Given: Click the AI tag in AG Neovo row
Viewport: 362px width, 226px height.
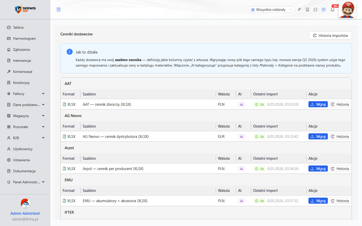Looking at the screenshot, I should tap(241, 137).
